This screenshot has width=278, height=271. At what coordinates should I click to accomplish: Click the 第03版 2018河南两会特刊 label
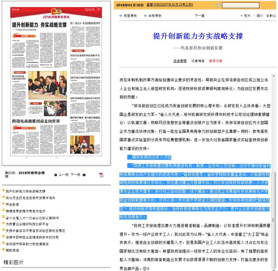[25, 174]
